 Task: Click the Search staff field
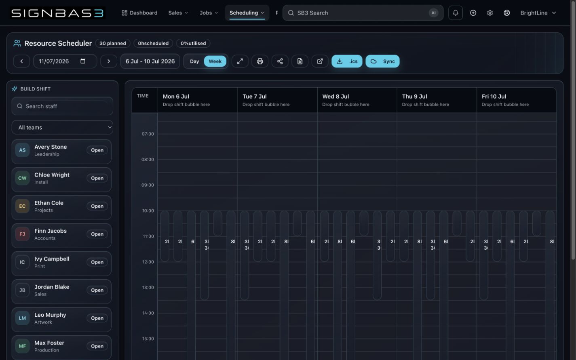[x=62, y=106]
